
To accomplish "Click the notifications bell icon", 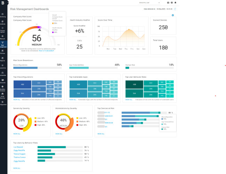I will pyautogui.click(x=175, y=2).
